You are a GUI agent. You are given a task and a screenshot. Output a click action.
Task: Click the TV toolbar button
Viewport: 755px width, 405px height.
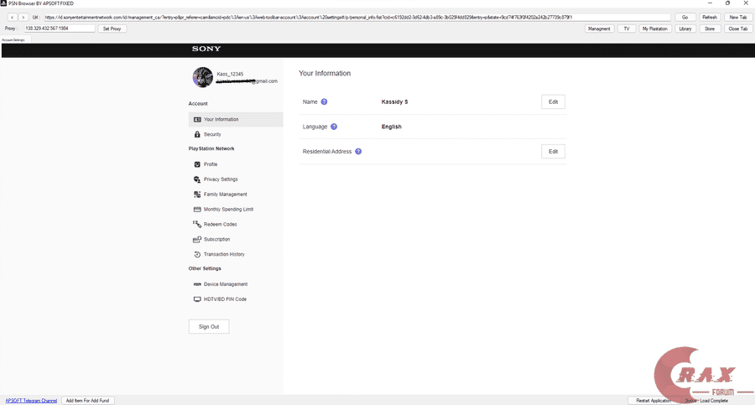[627, 29]
